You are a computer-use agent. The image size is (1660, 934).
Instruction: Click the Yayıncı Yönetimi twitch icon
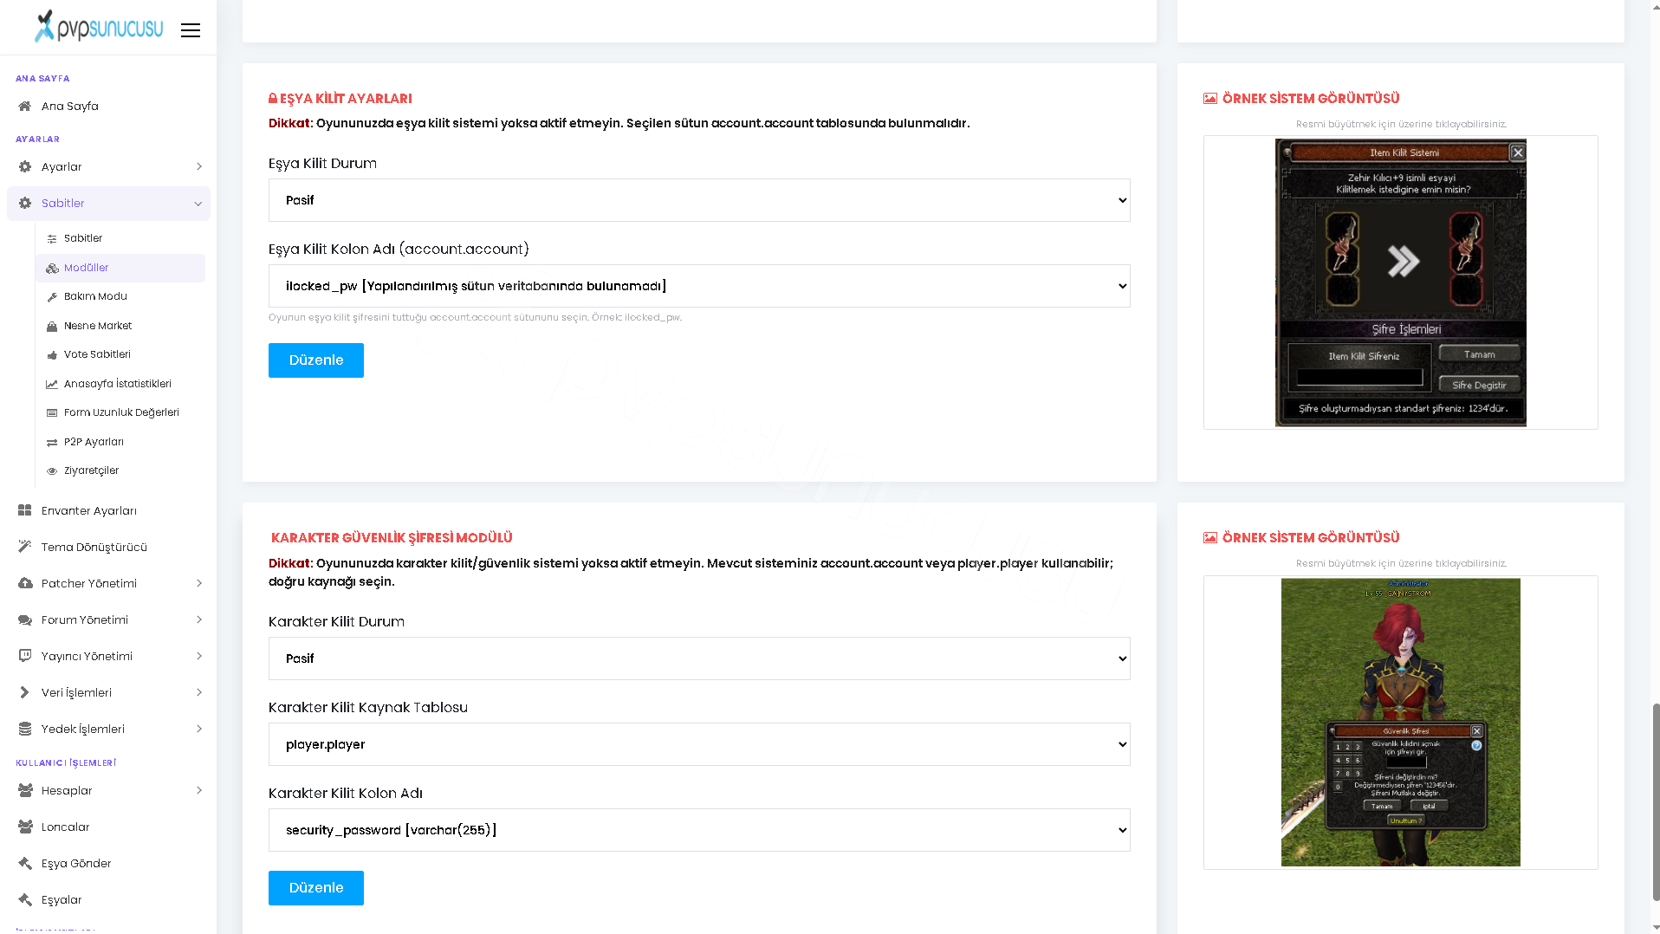(x=25, y=657)
